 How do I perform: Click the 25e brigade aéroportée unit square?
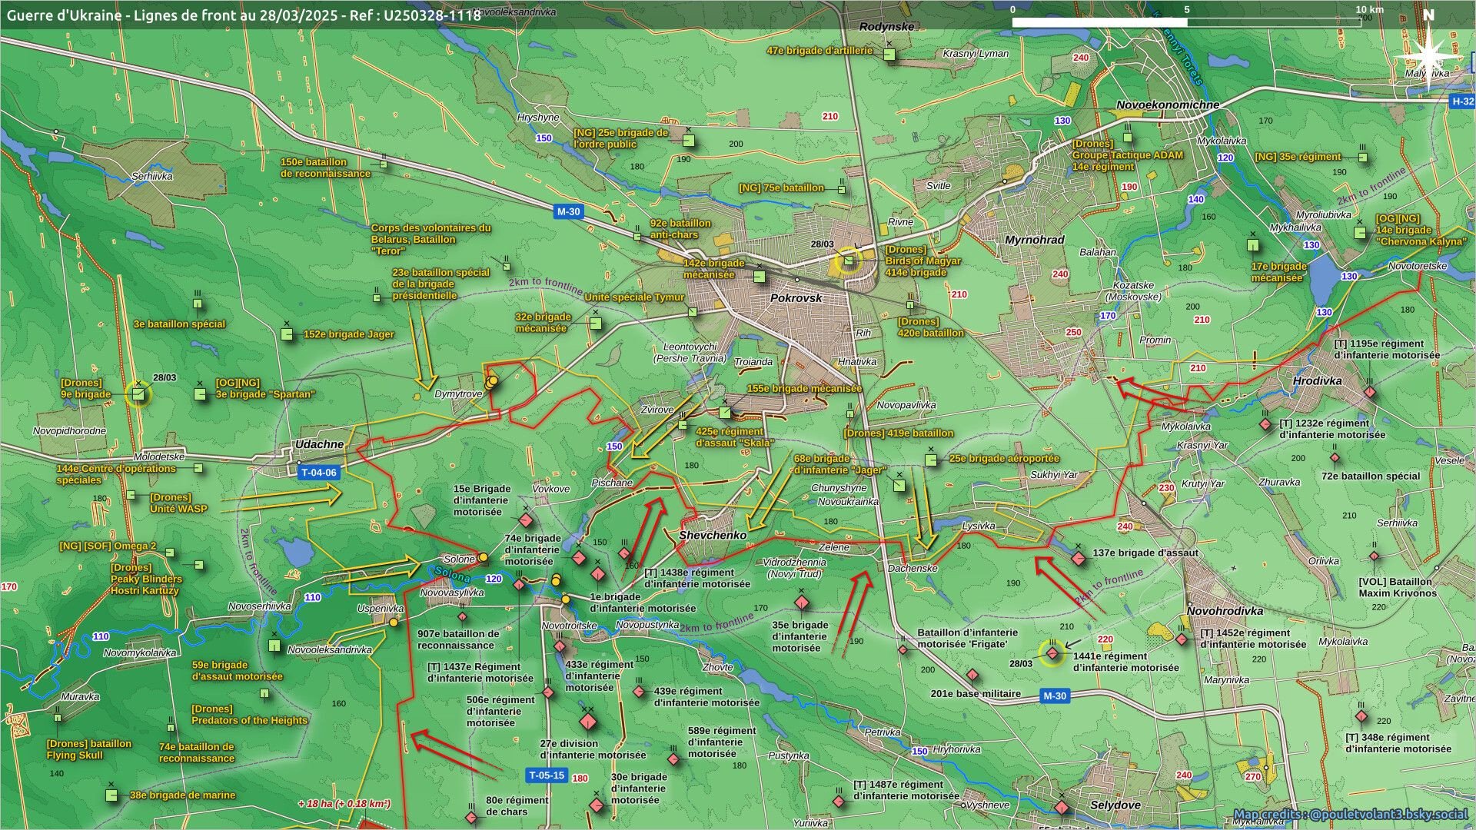coord(931,460)
